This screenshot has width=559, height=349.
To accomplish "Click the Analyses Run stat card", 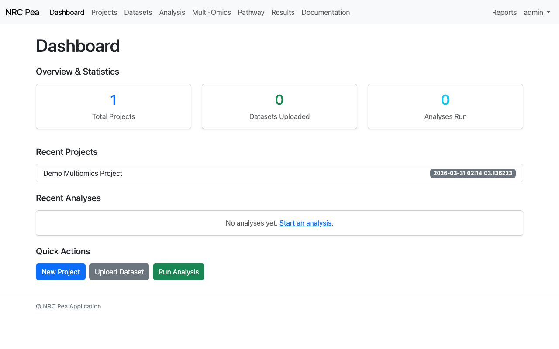I will [445, 106].
